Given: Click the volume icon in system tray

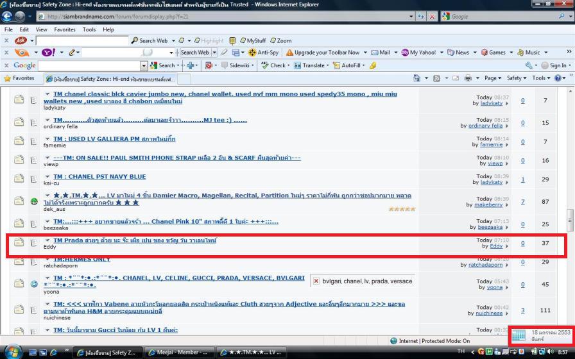Looking at the screenshot, I should 550,352.
